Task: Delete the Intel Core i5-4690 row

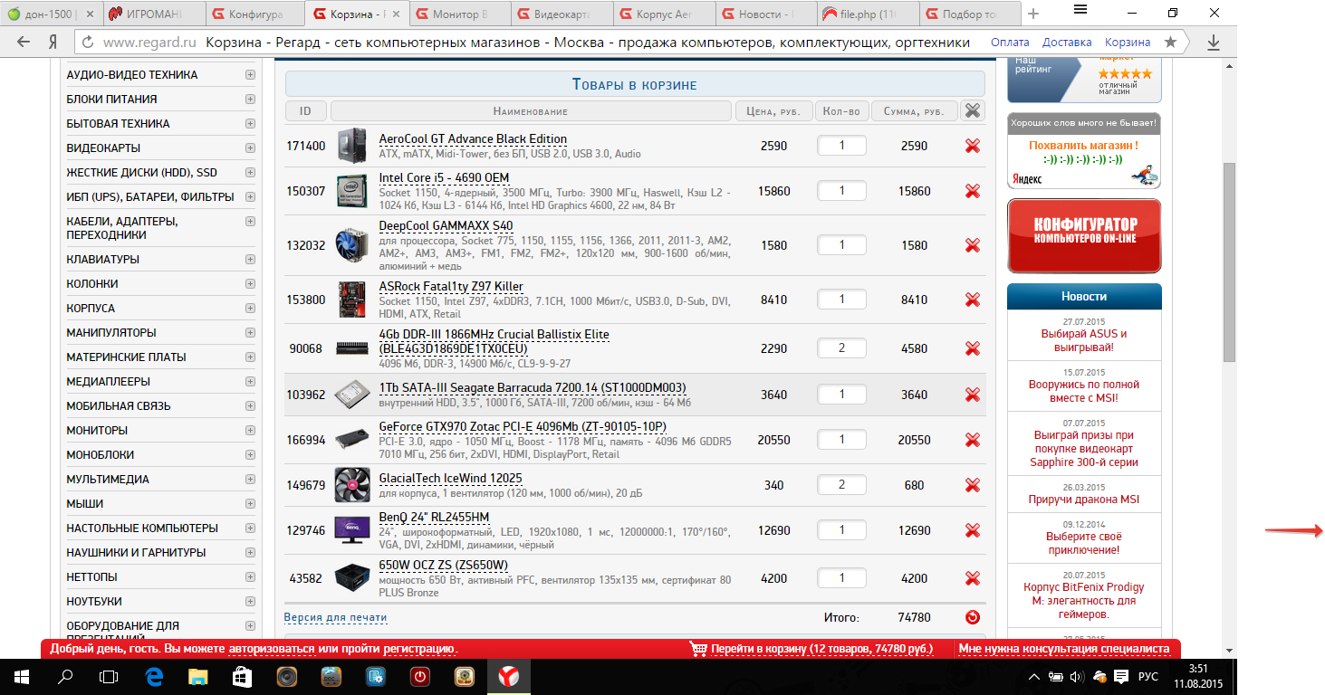Action: point(973,191)
